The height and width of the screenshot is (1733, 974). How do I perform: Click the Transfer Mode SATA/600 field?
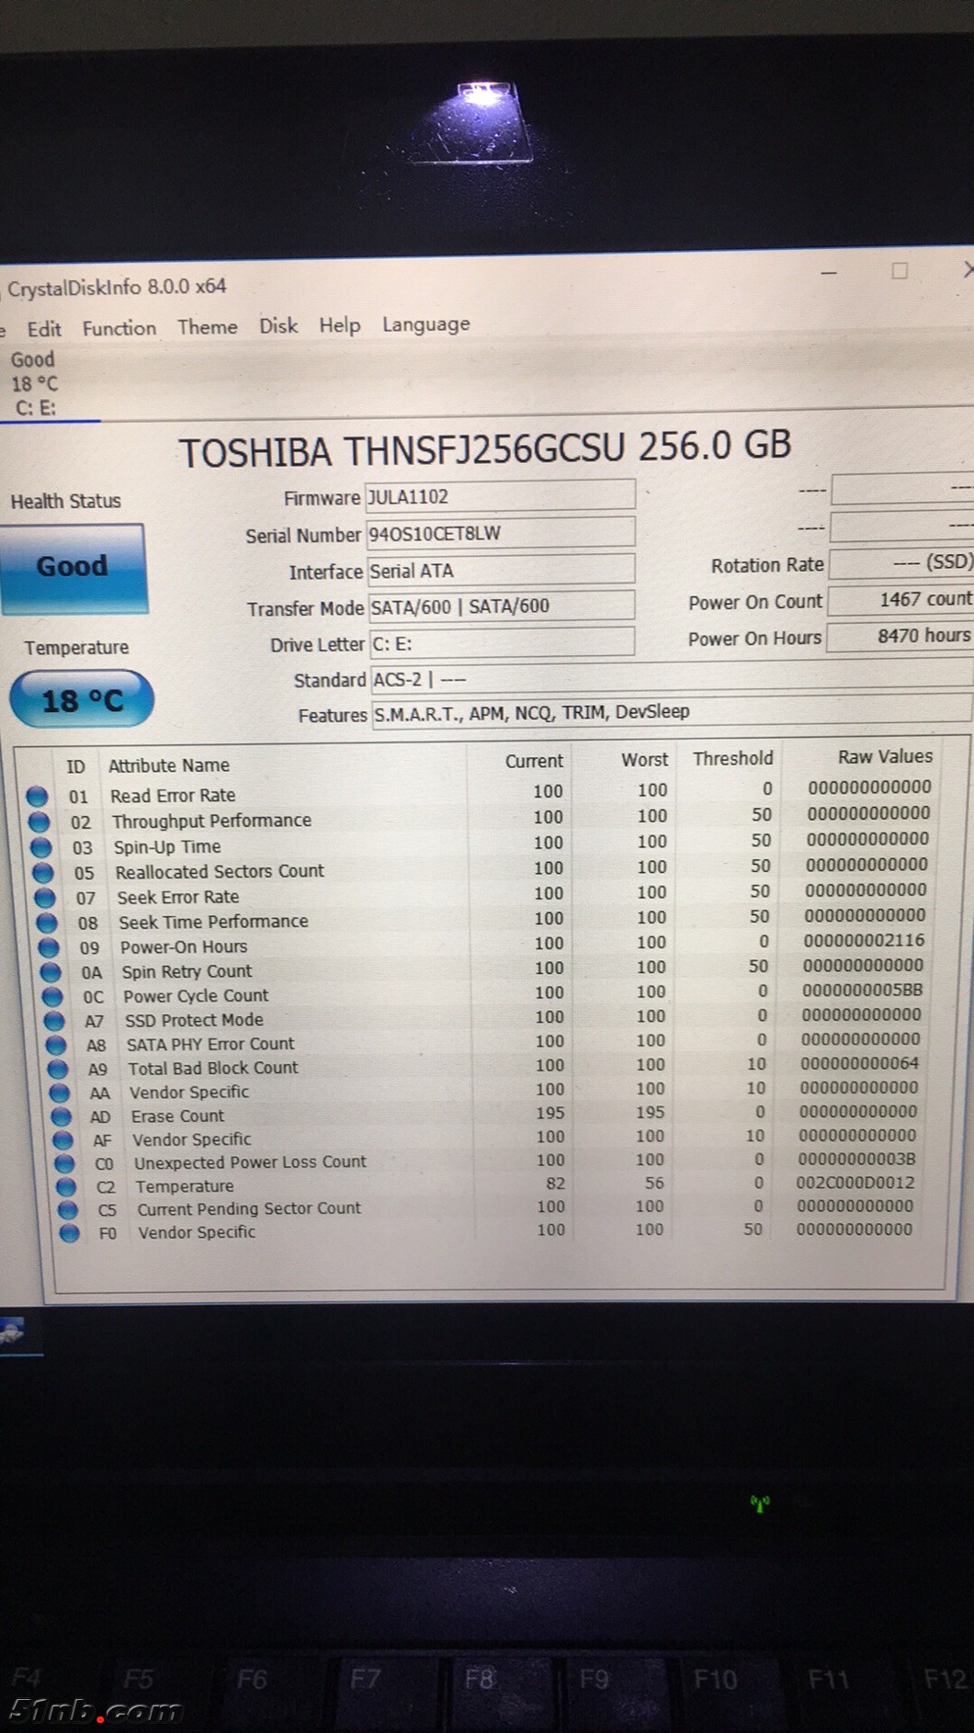(502, 606)
